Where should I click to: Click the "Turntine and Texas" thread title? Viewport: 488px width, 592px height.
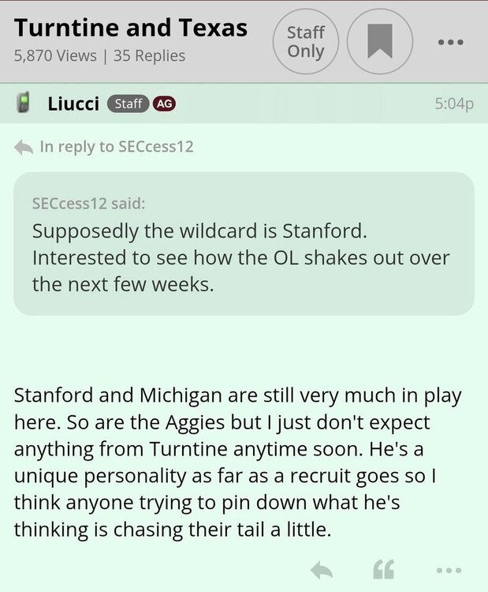pos(131,28)
